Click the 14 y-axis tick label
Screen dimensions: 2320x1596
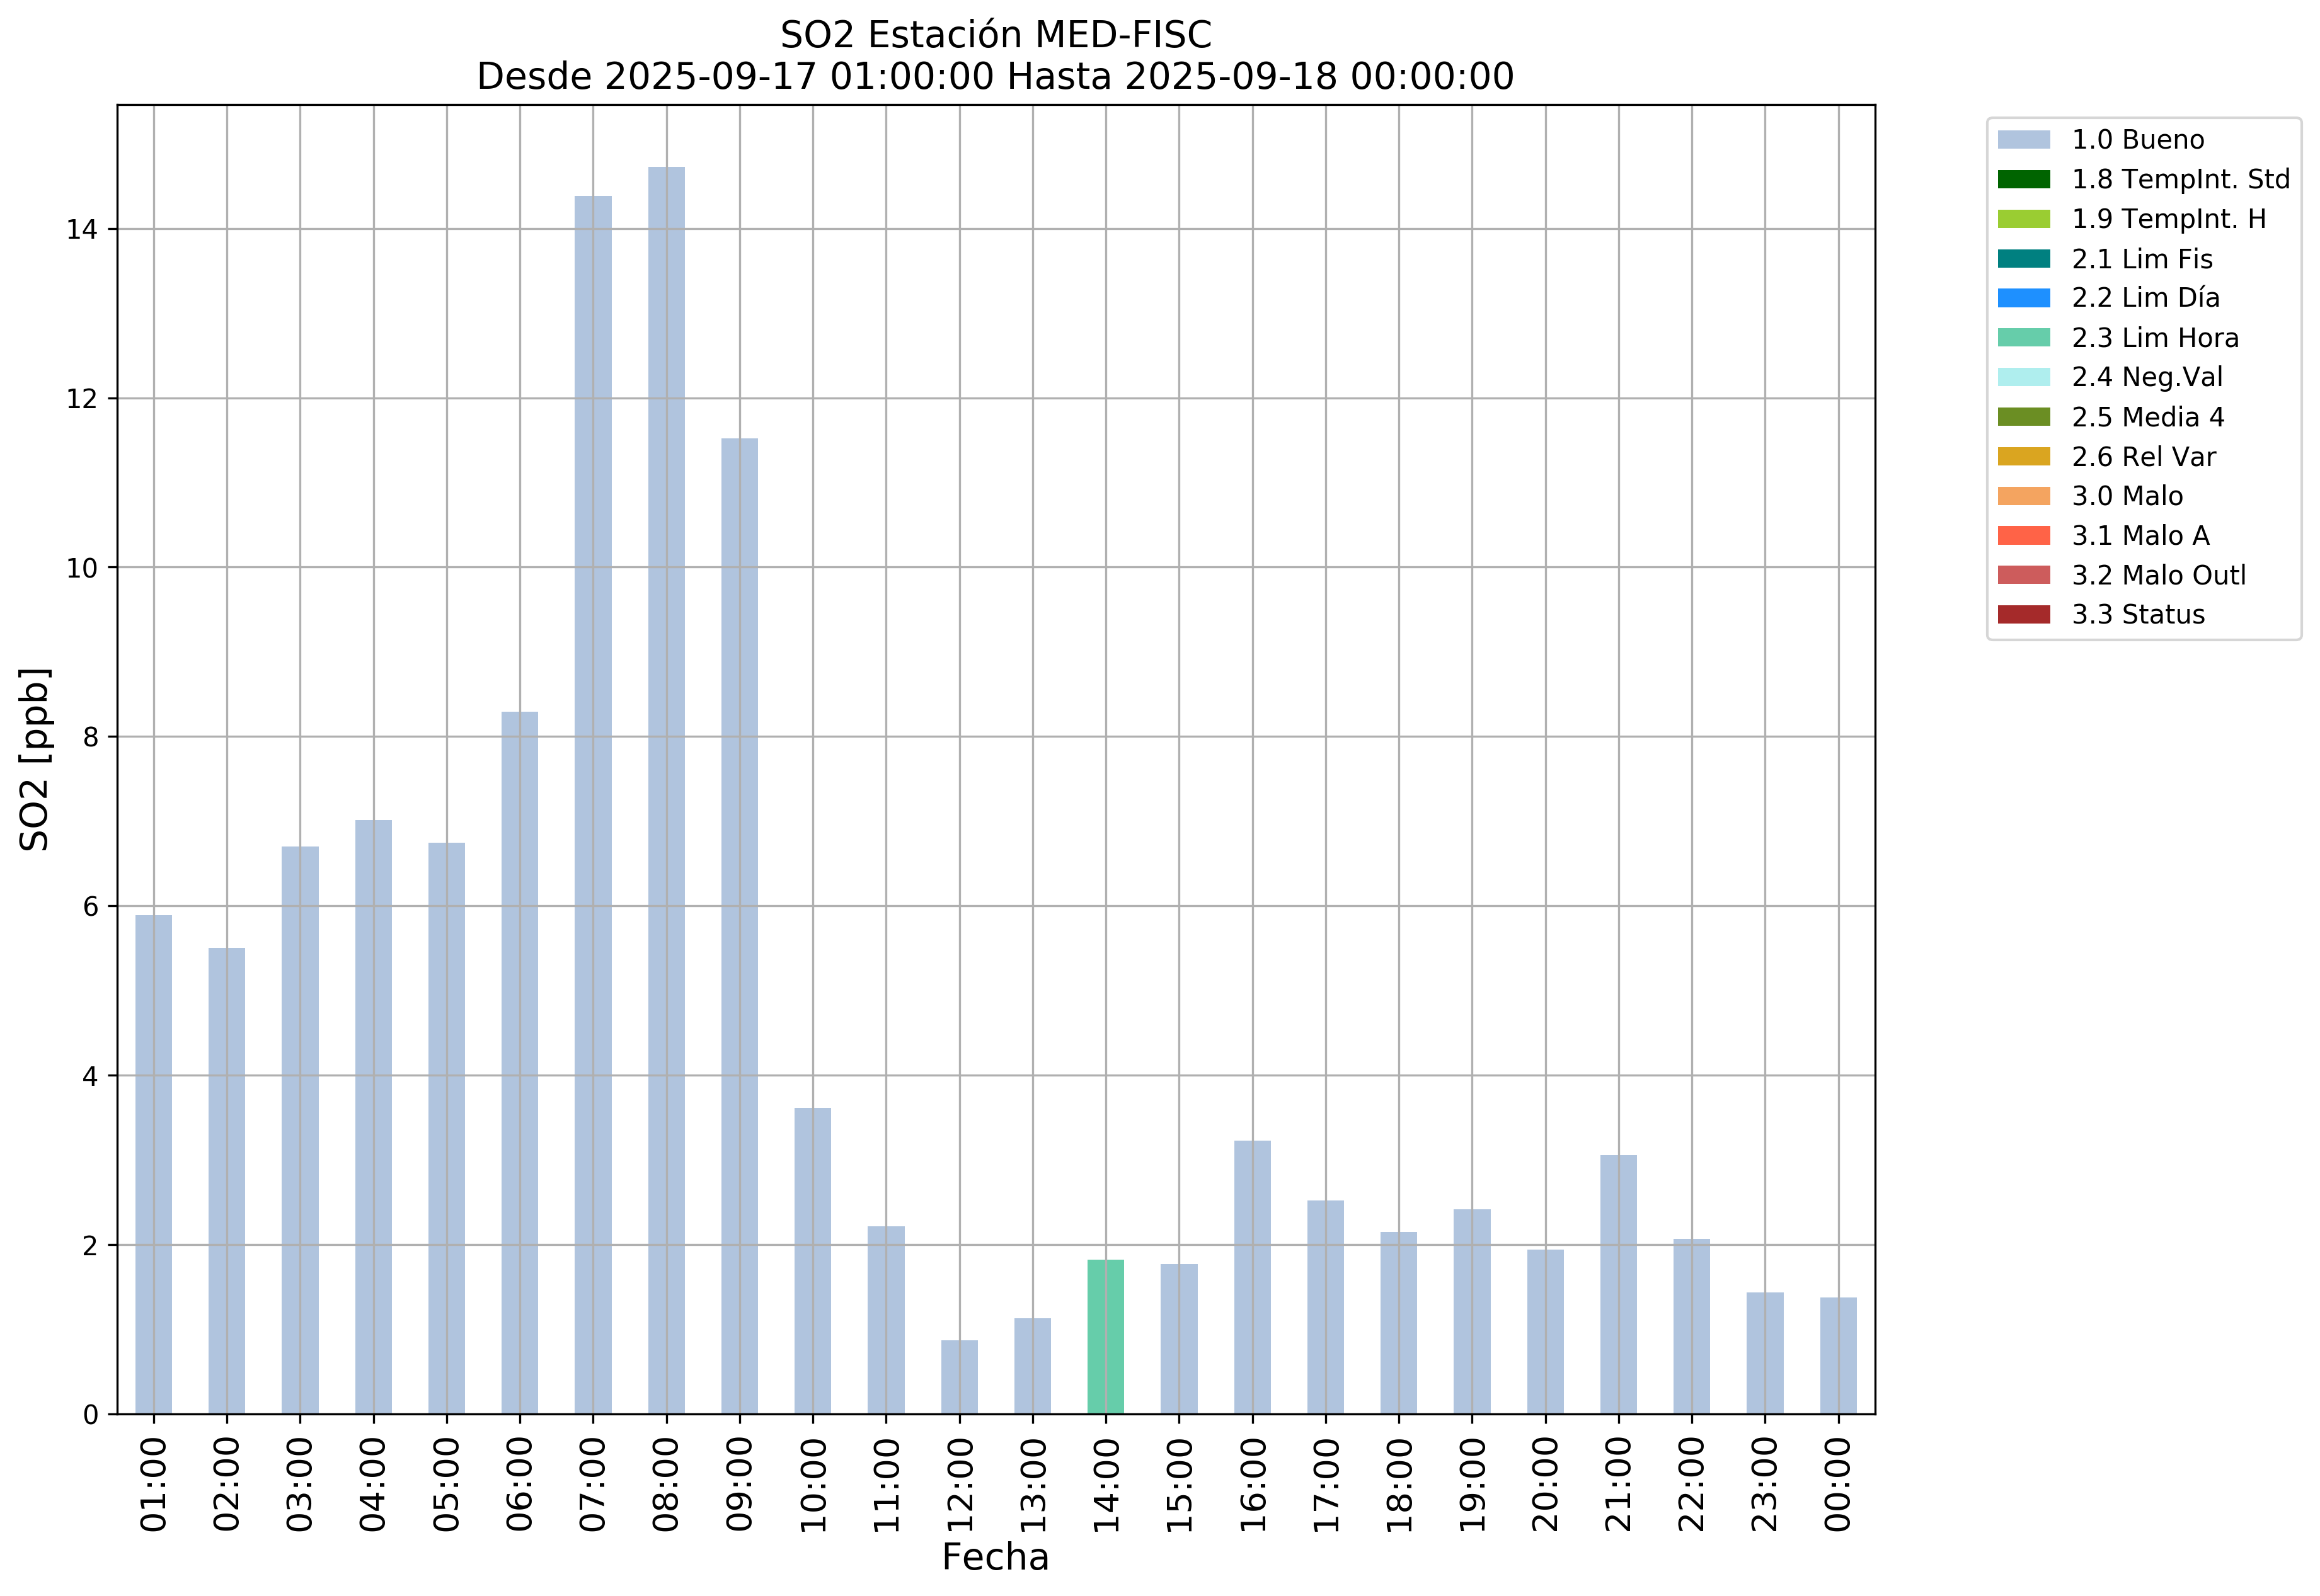pos(82,230)
